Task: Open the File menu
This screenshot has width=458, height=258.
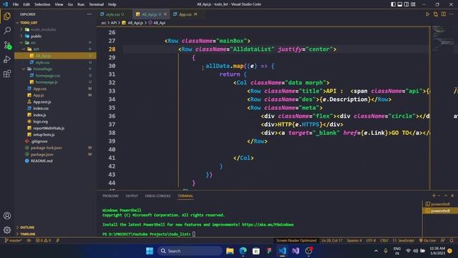Action: [16, 4]
